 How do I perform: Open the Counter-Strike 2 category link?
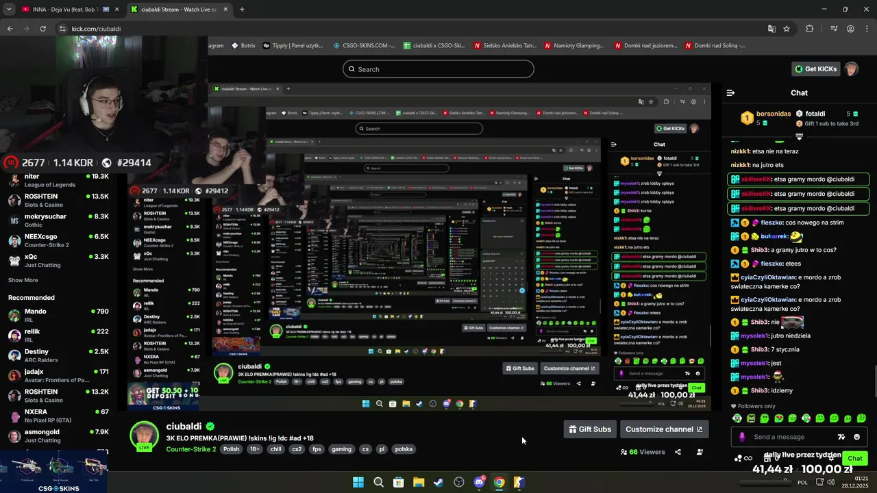(191, 449)
